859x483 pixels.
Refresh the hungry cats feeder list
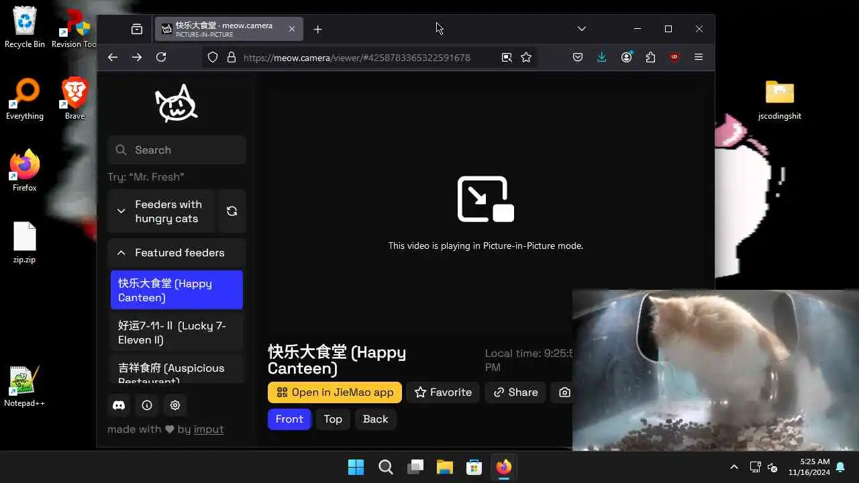pos(232,211)
